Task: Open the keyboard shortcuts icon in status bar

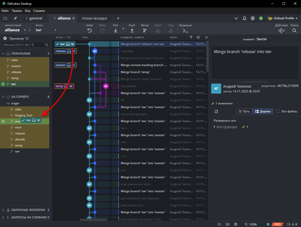Action: coord(228,224)
